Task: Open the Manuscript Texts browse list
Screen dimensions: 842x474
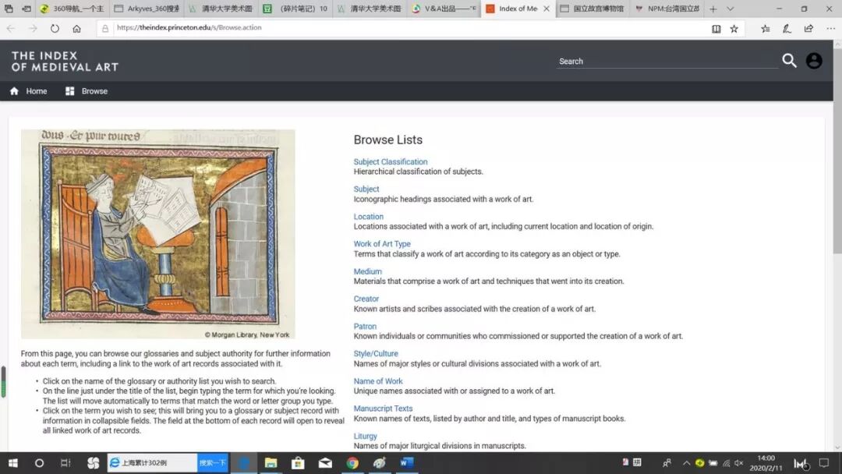Action: [x=383, y=409]
